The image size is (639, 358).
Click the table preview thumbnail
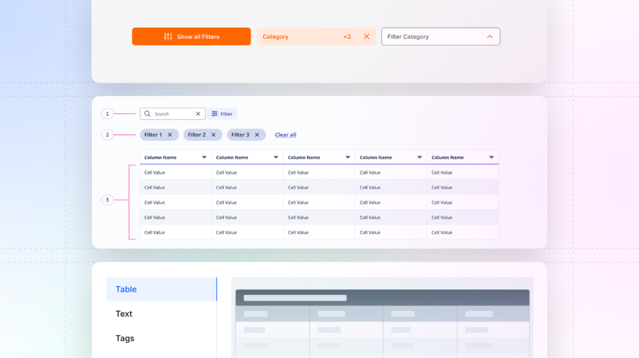(382, 318)
